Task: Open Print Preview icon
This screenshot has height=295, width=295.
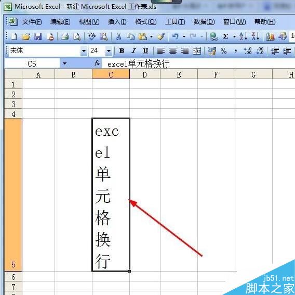Action: [x=77, y=36]
